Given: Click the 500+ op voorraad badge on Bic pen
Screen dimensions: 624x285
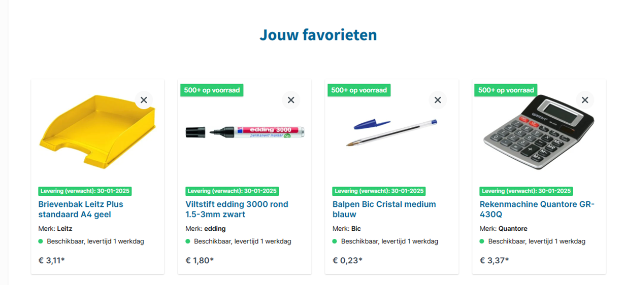Looking at the screenshot, I should click(x=359, y=90).
